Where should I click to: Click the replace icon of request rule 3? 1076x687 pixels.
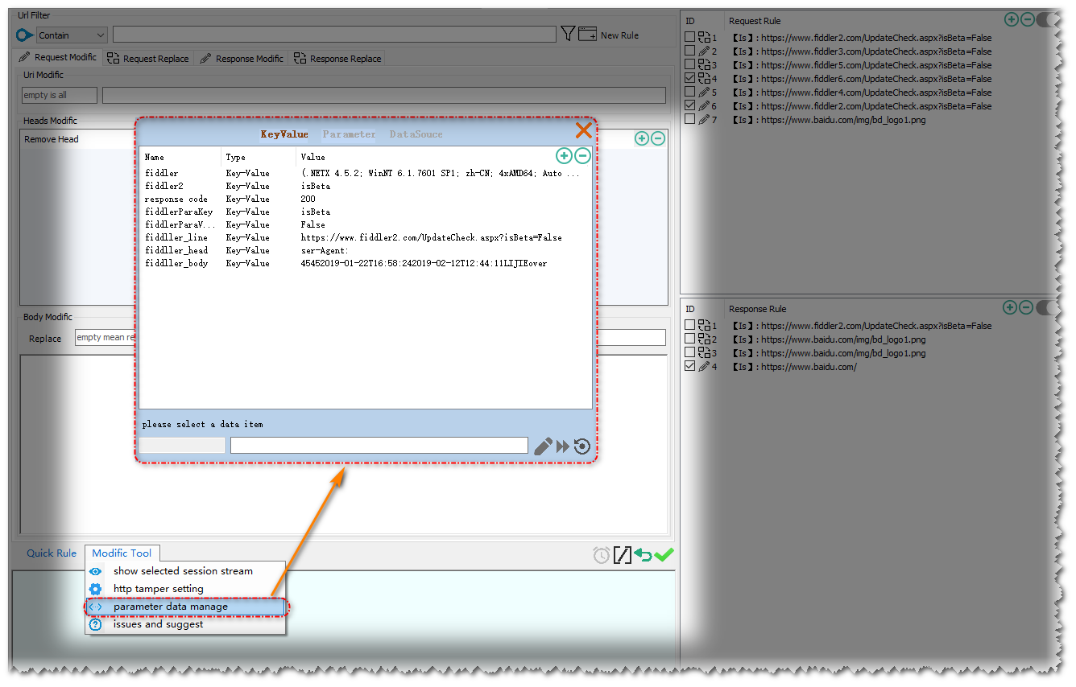704,64
